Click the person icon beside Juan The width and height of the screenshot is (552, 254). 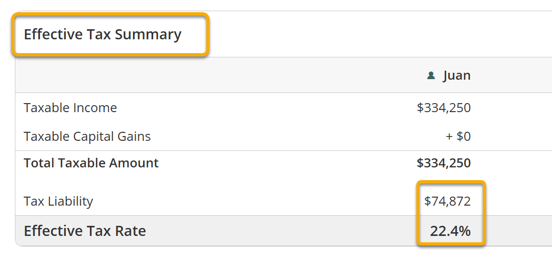(x=431, y=75)
